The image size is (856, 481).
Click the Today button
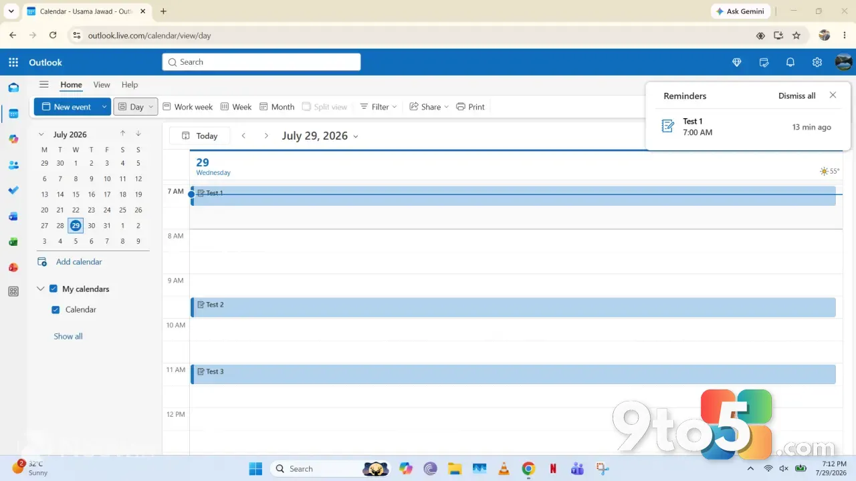[200, 136]
